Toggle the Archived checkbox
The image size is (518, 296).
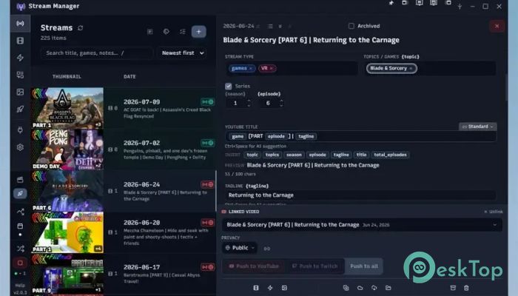[x=351, y=26]
